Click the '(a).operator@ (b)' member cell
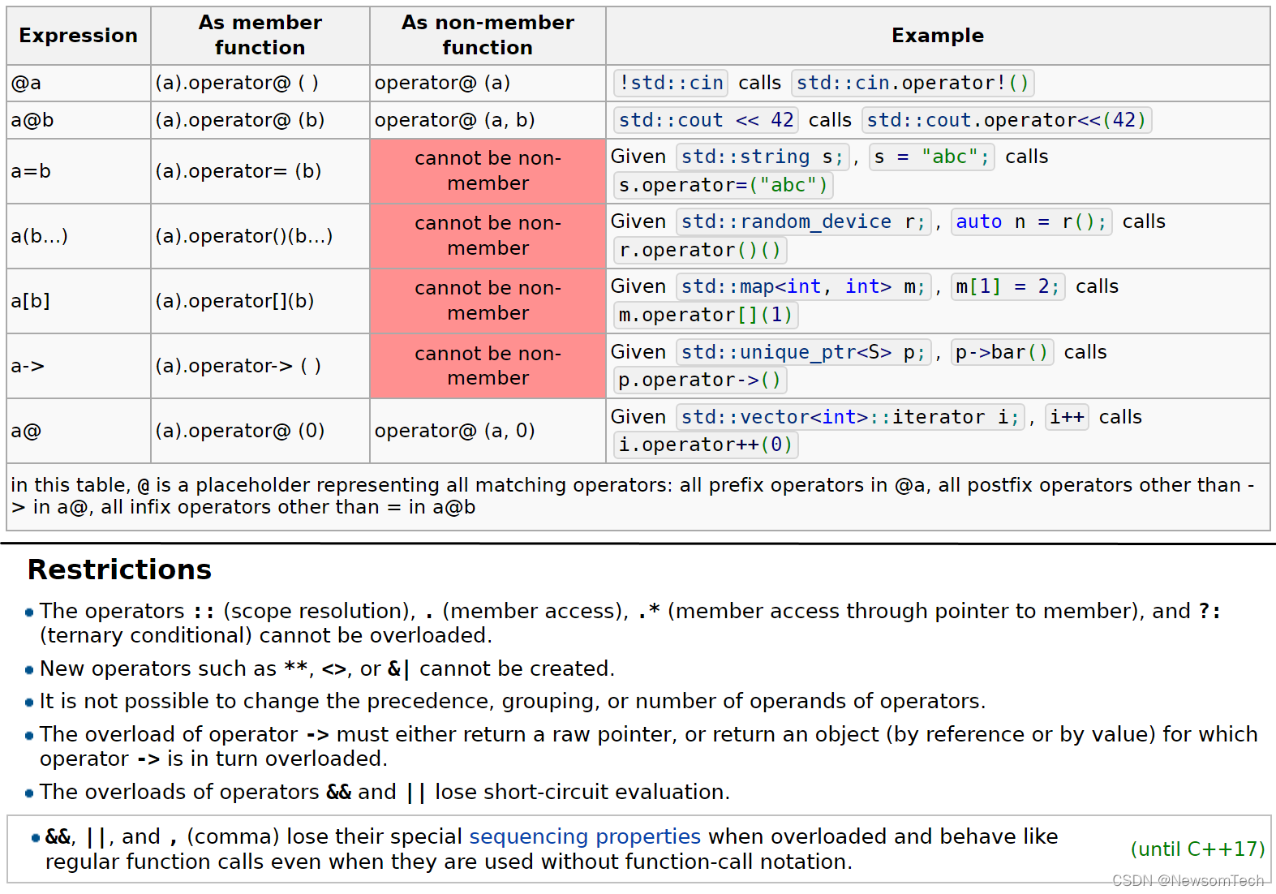 (260, 120)
